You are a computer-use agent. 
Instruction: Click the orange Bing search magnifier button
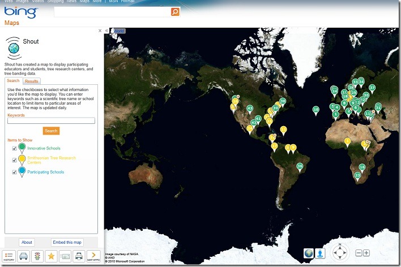point(175,12)
